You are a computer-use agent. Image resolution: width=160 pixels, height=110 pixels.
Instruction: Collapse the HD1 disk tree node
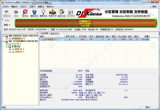4,41
